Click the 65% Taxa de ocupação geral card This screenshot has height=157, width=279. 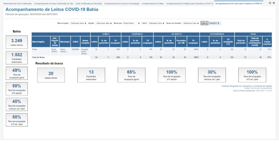pos(131,75)
